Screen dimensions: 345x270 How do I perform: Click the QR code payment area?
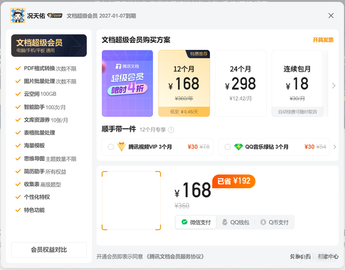coord(131,200)
